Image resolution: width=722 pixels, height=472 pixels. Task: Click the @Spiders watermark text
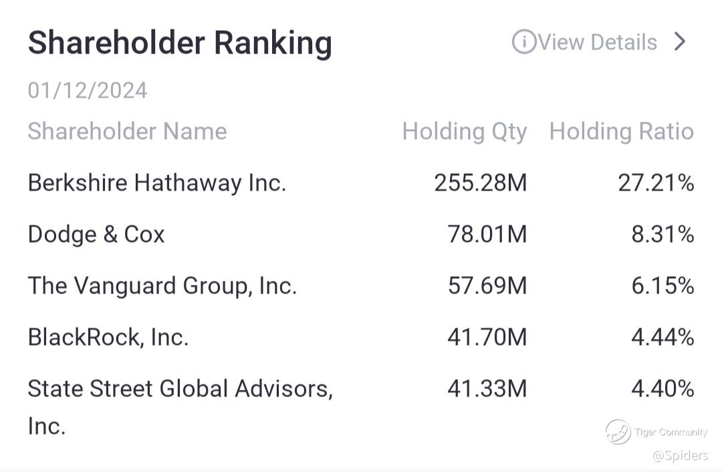pos(680,456)
